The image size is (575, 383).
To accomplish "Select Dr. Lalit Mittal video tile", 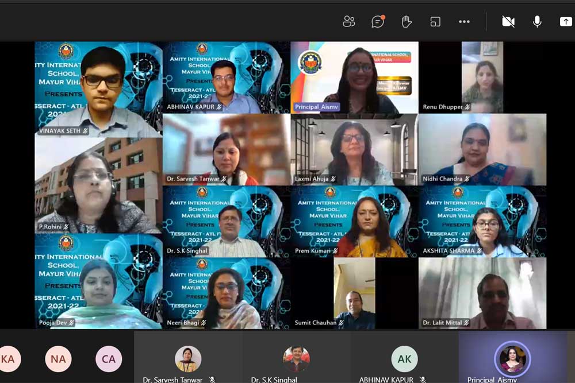I will tap(482, 293).
